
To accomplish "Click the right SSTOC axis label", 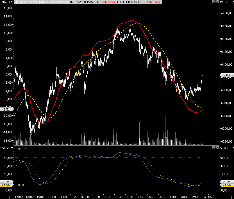I will pyautogui.click(x=225, y=148).
